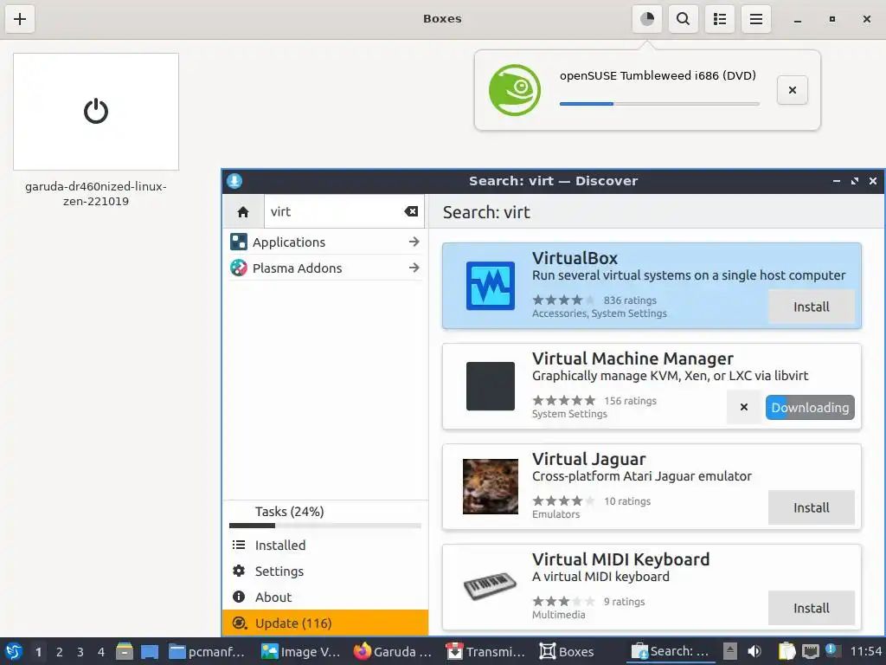Click the VirtualBox app icon
The height and width of the screenshot is (665, 886).
click(x=491, y=286)
